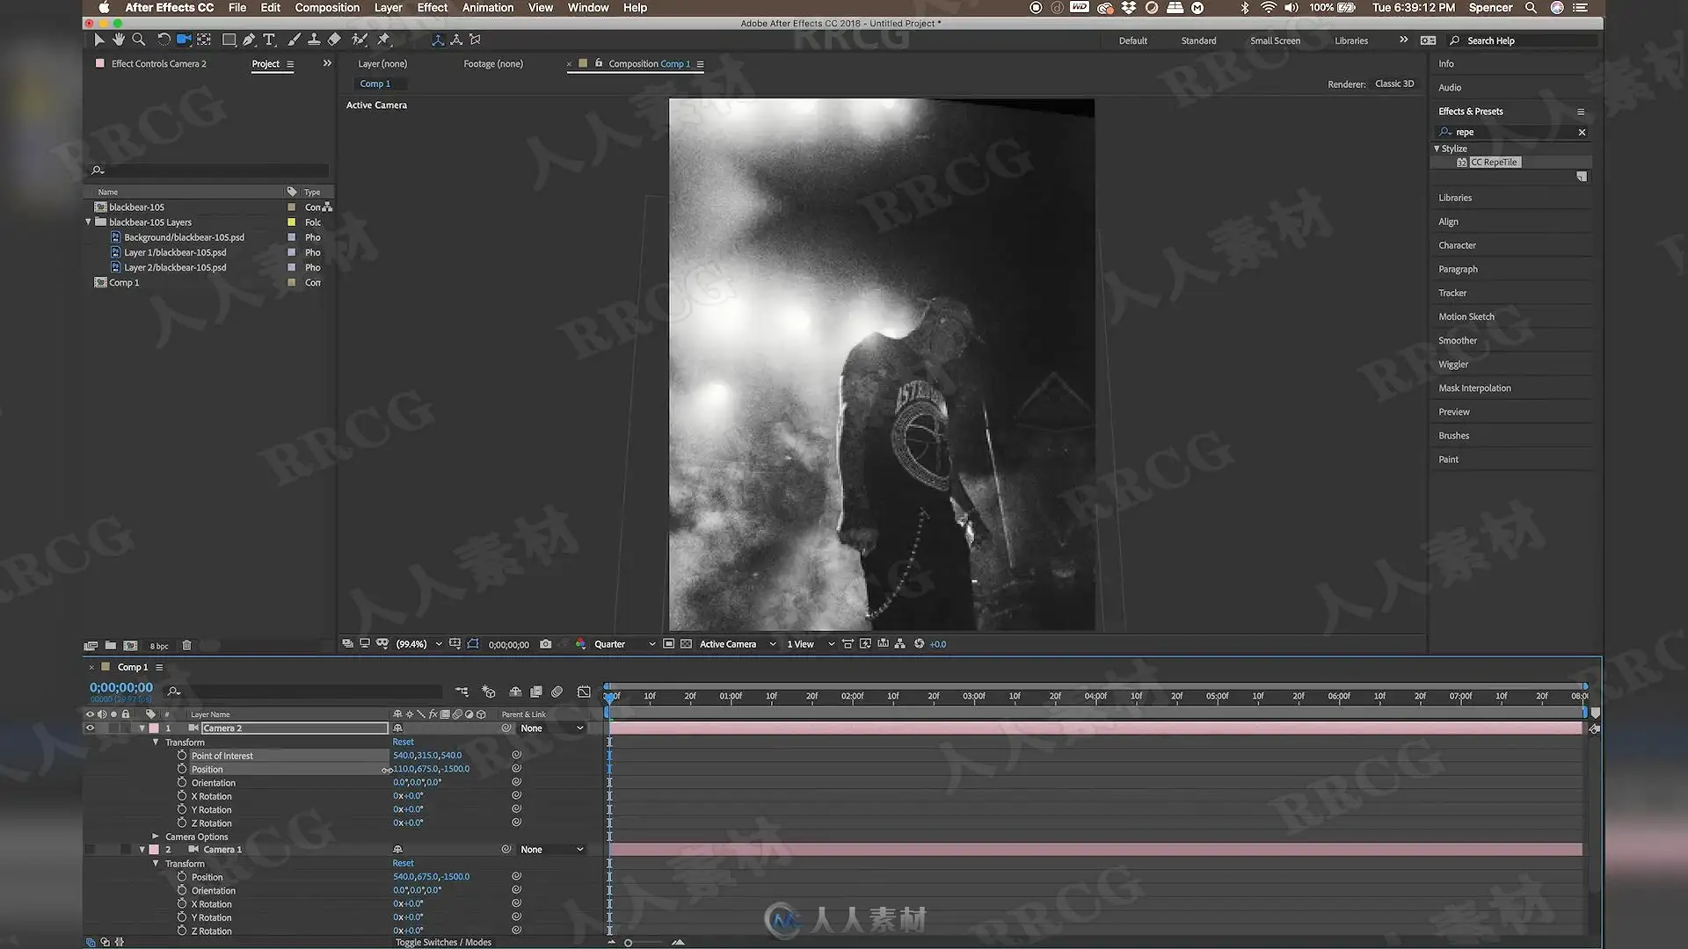
Task: Select the Brush tool
Action: (x=294, y=40)
